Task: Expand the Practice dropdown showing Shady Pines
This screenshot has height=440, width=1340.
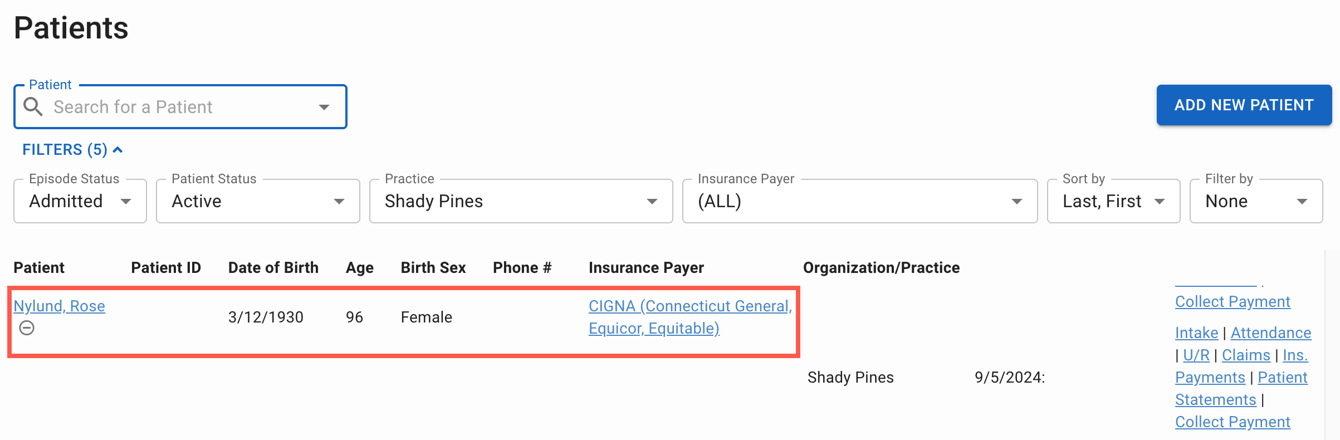Action: coord(521,201)
